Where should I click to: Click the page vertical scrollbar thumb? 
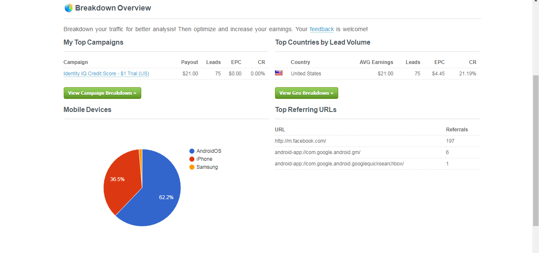(x=536, y=151)
